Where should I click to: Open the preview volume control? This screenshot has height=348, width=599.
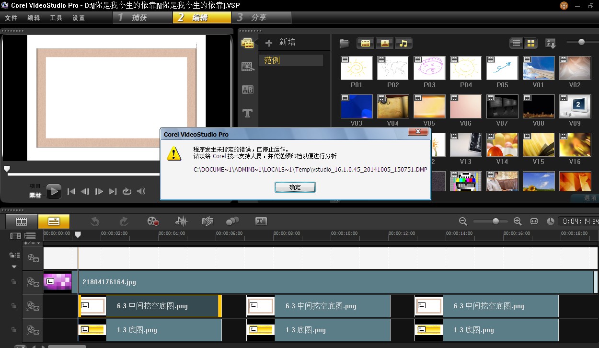point(141,191)
